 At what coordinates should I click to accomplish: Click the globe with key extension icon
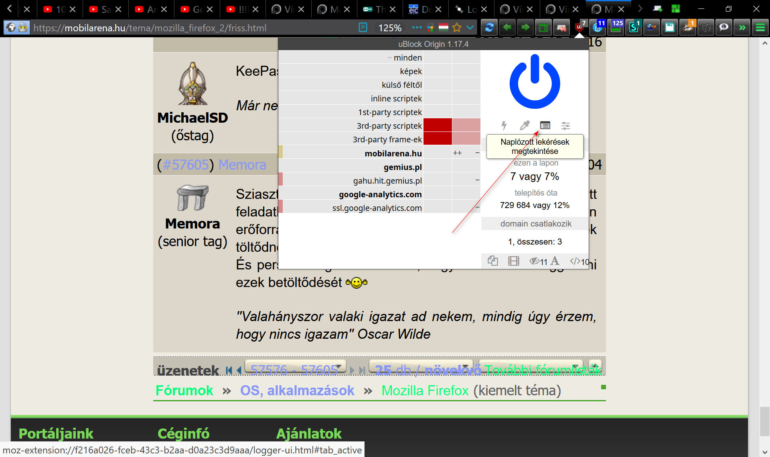coord(652,28)
